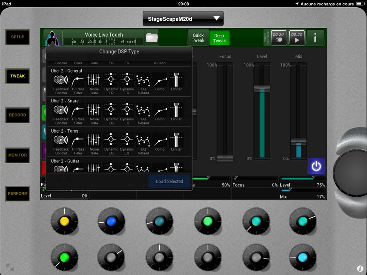Click the Level fader handle
The height and width of the screenshot is (275, 367).
tap(262, 88)
